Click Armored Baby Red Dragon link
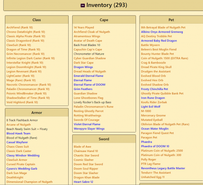Viewport: 203px width, 185px height. pyautogui.click(x=159, y=41)
